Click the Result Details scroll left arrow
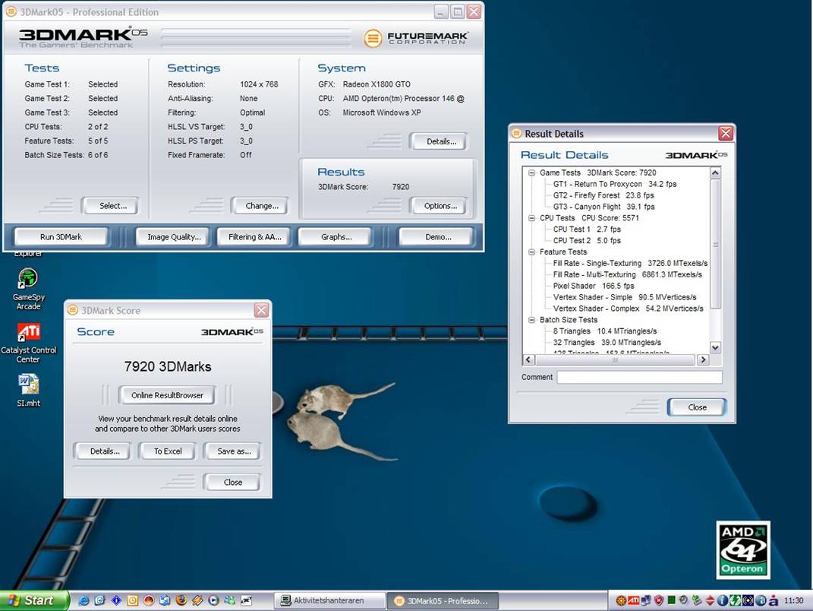The image size is (813, 611). pyautogui.click(x=528, y=359)
